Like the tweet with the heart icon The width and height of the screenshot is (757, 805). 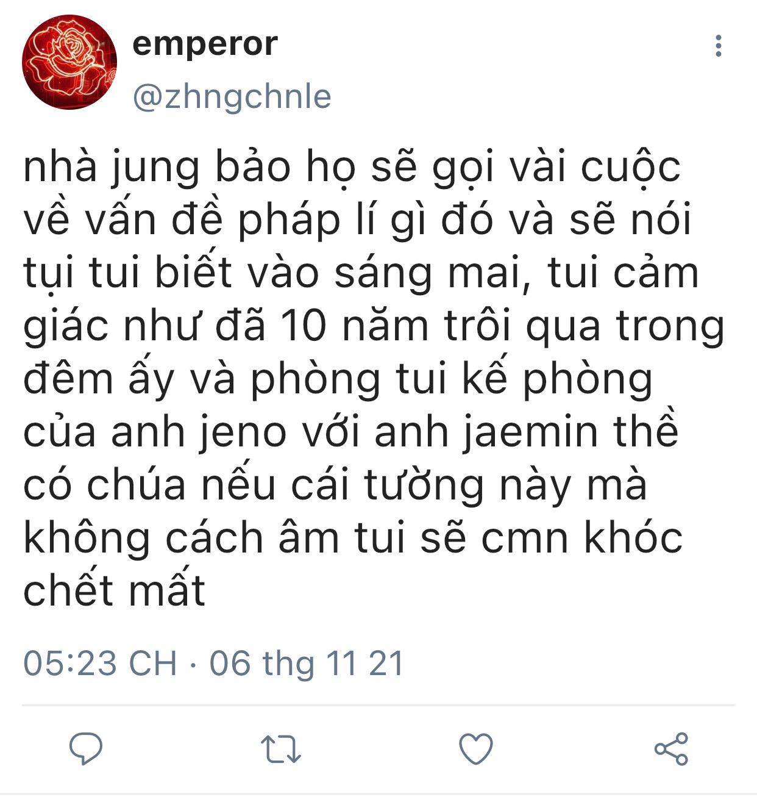click(476, 749)
